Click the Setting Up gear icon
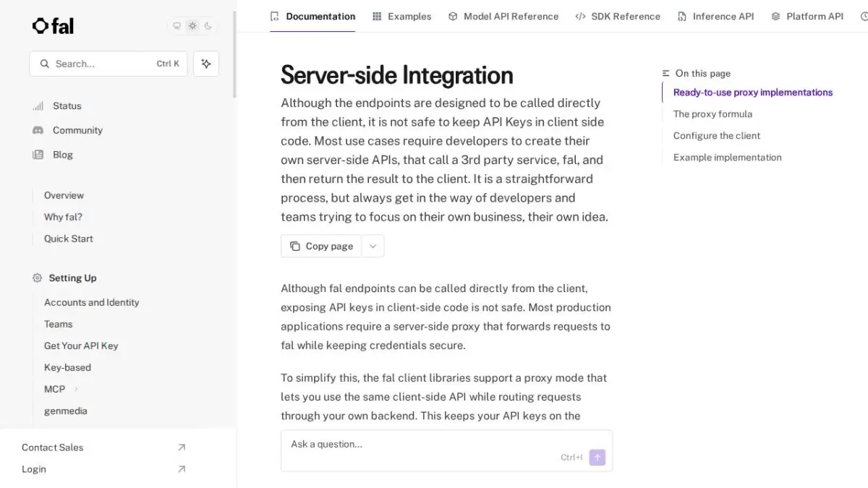Viewport: 868px width, 488px height. point(38,278)
